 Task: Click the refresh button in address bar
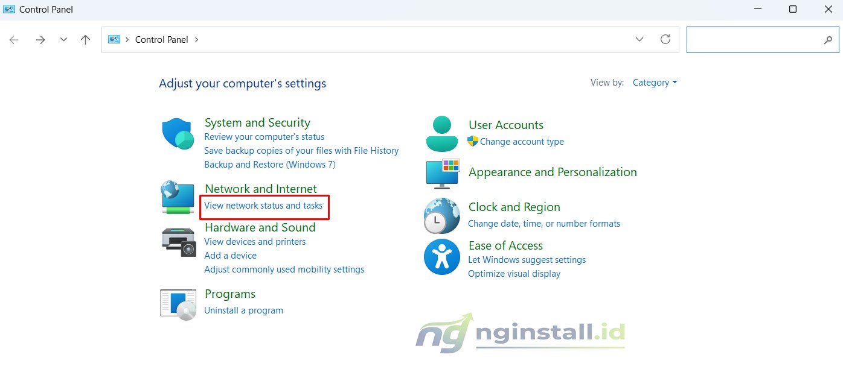click(x=665, y=39)
